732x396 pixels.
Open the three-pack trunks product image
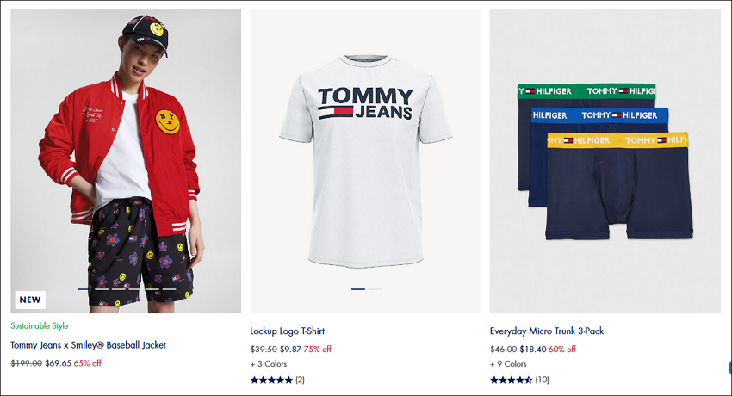pyautogui.click(x=605, y=161)
